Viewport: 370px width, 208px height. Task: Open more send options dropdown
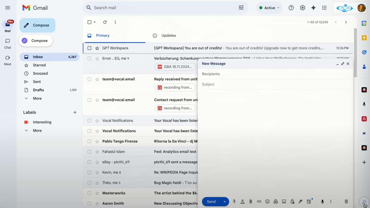click(225, 202)
